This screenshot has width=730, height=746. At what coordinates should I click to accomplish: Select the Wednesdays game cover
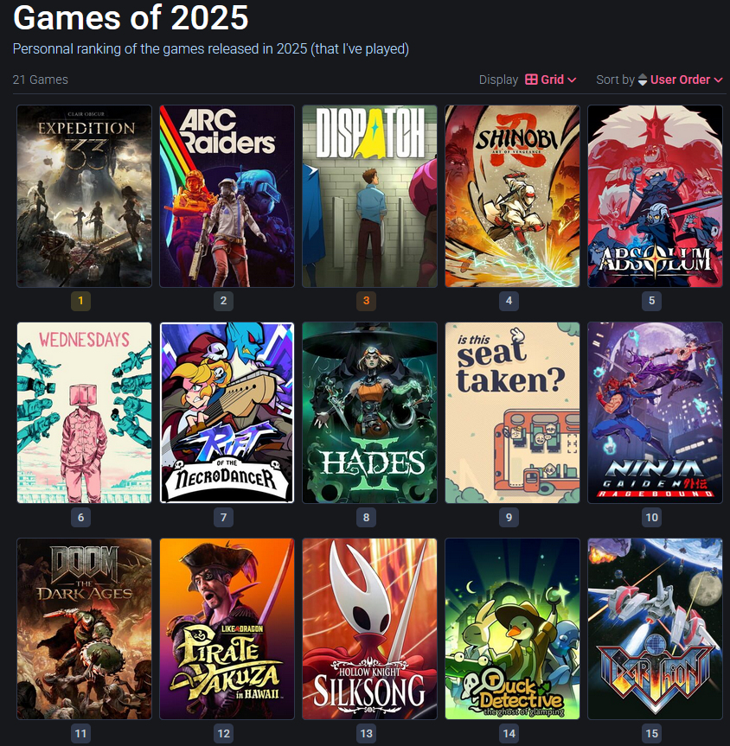[84, 412]
